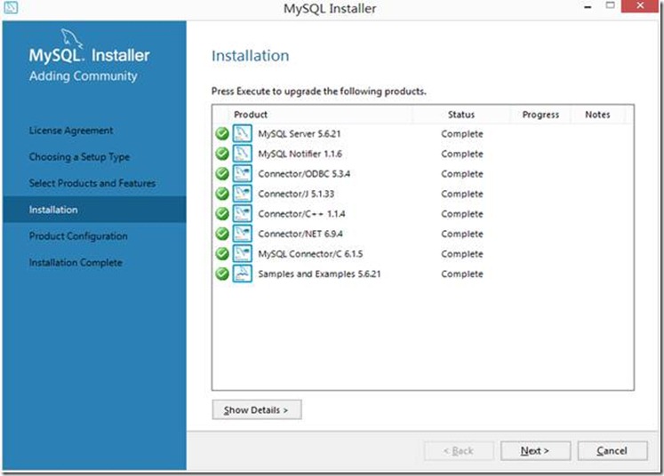Click the Complete status of Samples and Examples

point(462,274)
